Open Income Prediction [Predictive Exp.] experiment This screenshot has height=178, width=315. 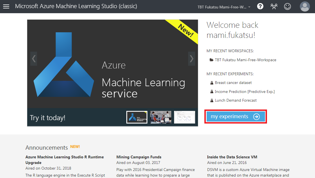(245, 92)
